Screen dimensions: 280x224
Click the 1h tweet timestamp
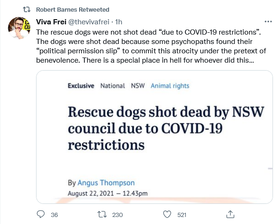coord(119,22)
